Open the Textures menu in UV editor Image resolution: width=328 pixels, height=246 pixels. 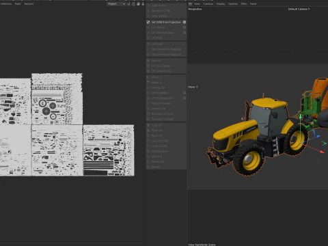(29, 4)
